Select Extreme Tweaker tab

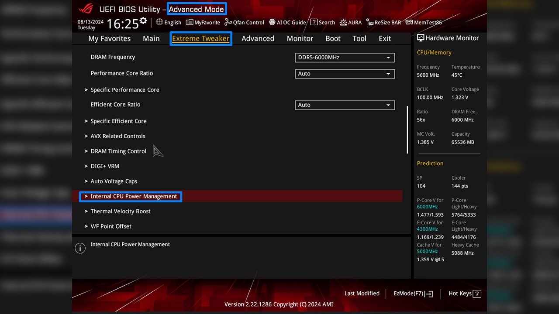[x=201, y=38]
